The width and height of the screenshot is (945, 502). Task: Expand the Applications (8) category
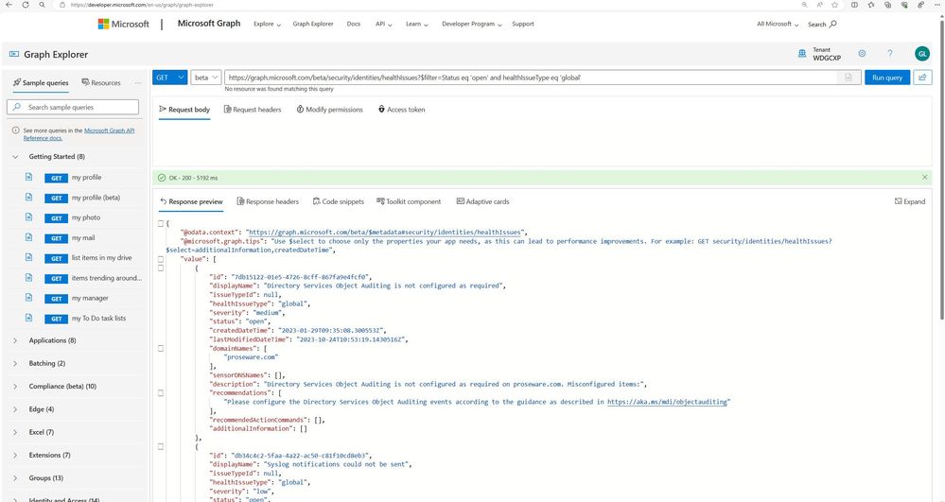click(x=15, y=340)
